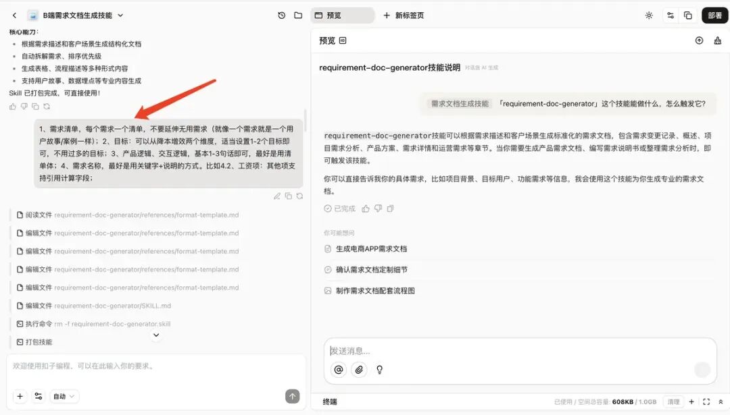The height and width of the screenshot is (415, 730).
Task: Click the 已完成 status label
Action: click(x=340, y=209)
